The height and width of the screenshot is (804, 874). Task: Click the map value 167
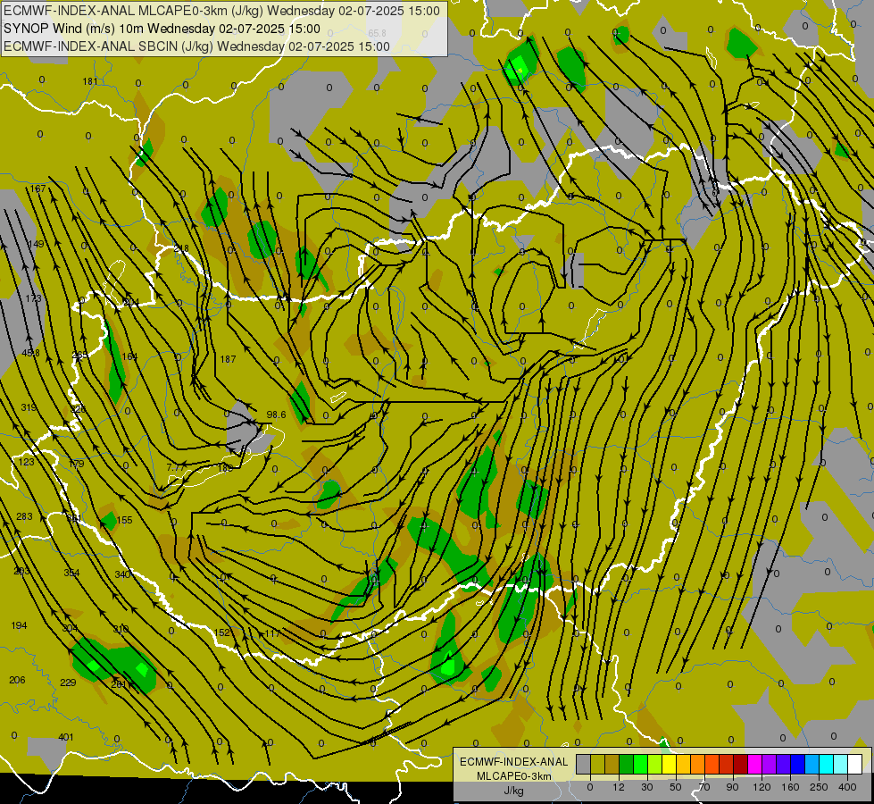click(x=37, y=188)
